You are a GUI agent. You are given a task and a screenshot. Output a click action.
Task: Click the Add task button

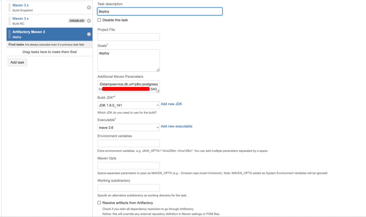click(x=17, y=62)
